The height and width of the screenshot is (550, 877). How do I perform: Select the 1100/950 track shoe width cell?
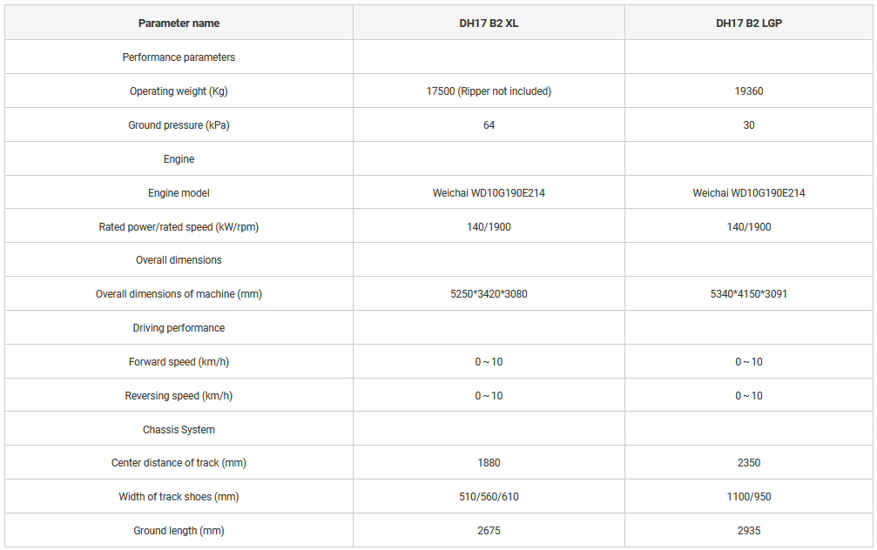(x=749, y=497)
